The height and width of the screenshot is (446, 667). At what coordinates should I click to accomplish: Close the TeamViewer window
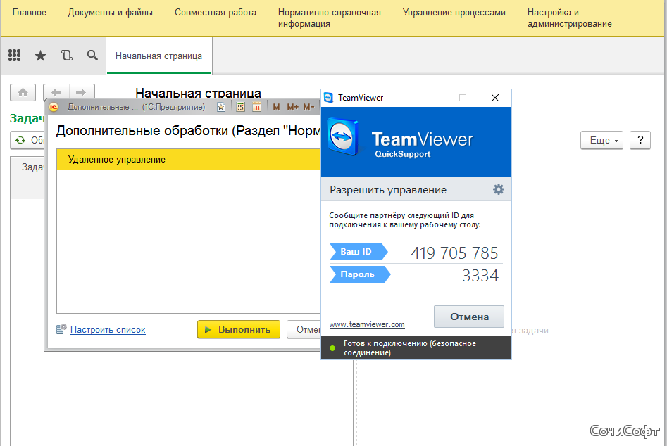(x=495, y=98)
